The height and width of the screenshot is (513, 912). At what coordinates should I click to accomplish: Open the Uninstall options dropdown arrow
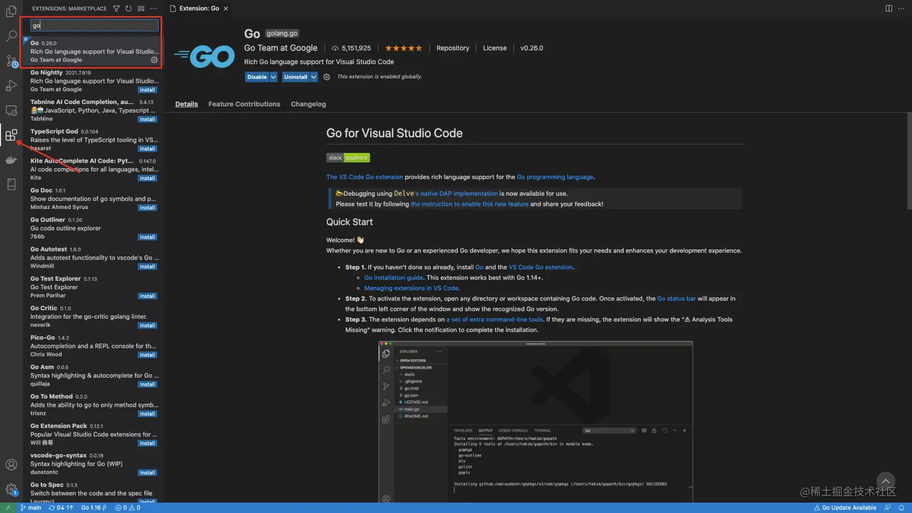click(x=312, y=77)
